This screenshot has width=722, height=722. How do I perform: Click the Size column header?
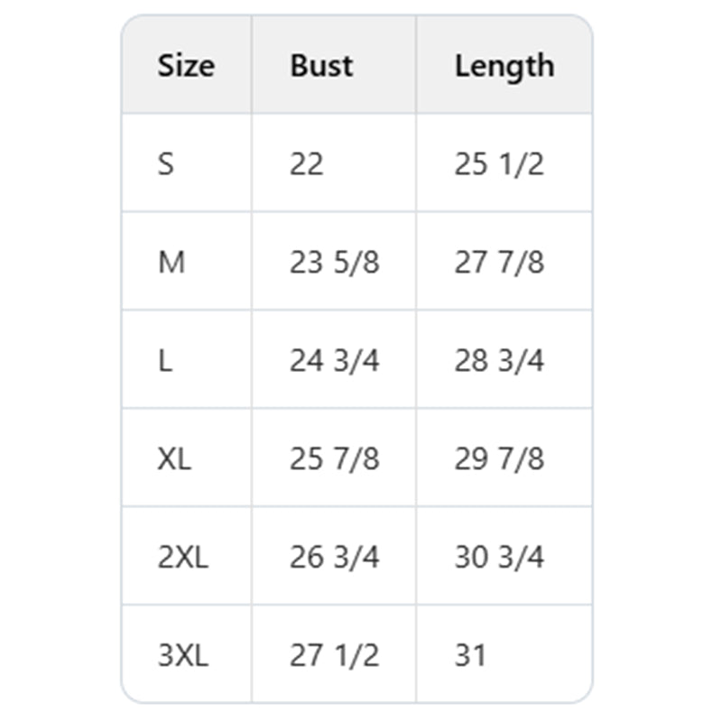pos(186,66)
